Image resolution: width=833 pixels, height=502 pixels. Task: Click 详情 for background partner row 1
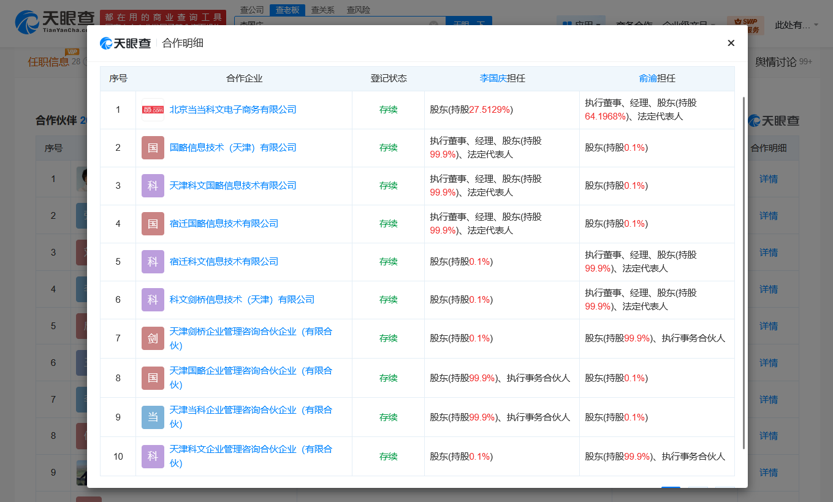tap(769, 179)
